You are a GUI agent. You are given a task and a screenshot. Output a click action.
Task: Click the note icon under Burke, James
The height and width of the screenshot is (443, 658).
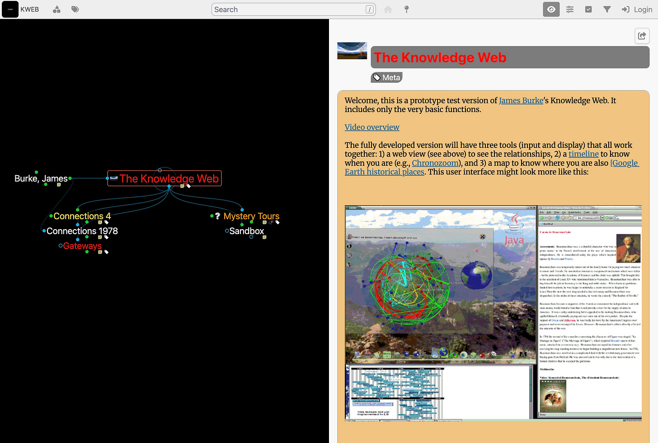59,185
